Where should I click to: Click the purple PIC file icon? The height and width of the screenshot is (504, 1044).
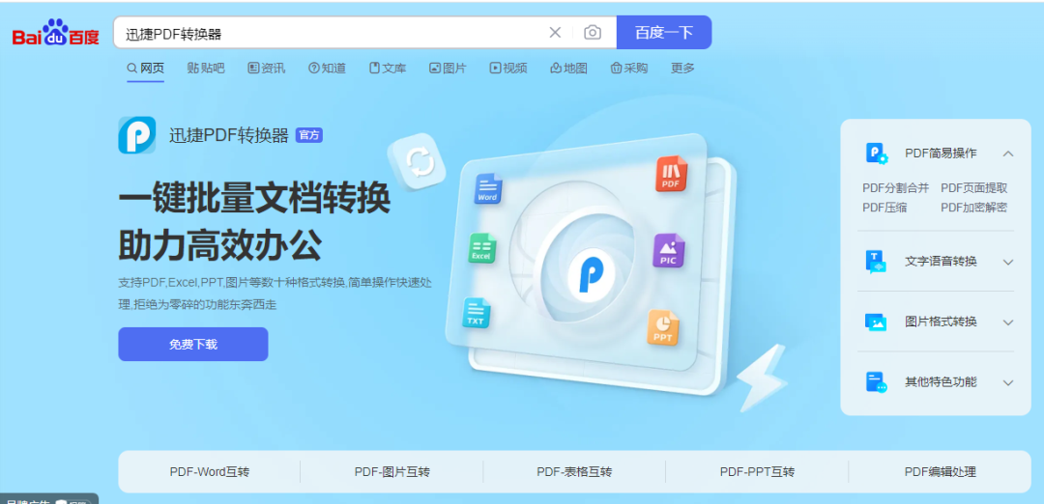pyautogui.click(x=668, y=251)
